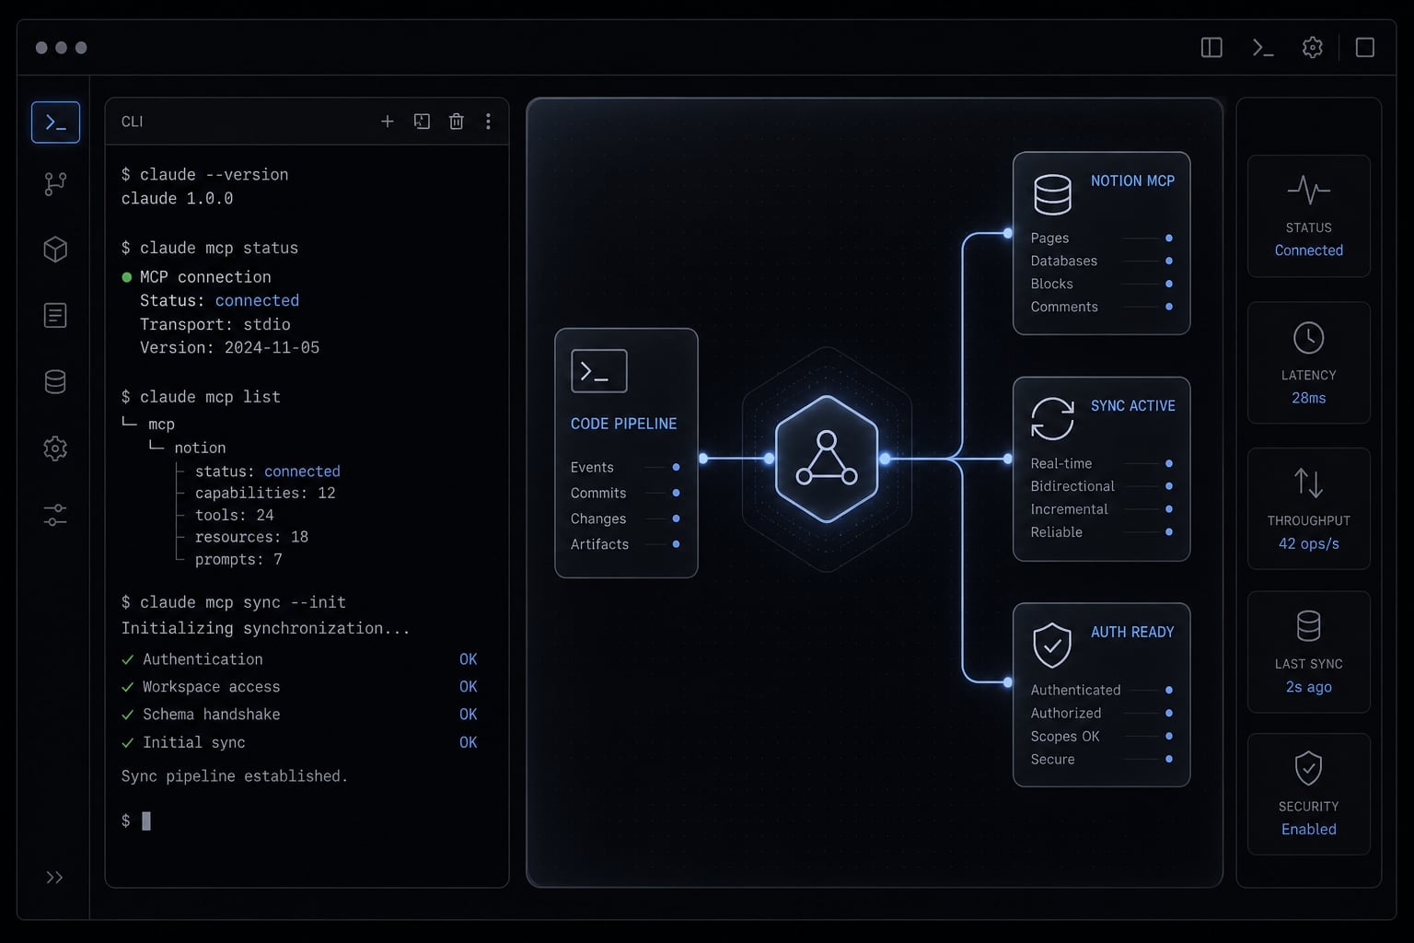Screen dimensions: 1414x943
Task: Click the Incremental row in Sync Active
Action: [x=1101, y=509]
